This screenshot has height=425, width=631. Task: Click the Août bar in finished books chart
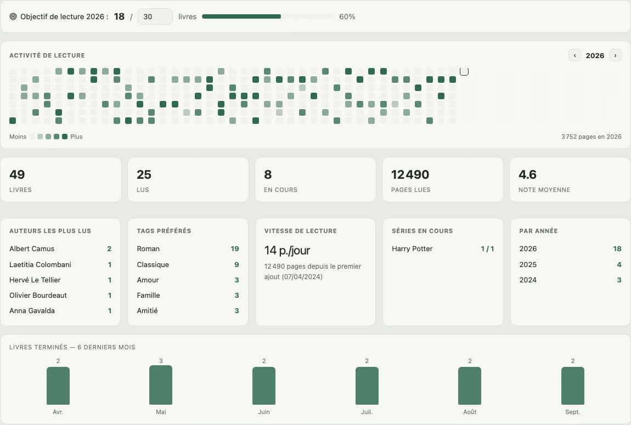point(470,386)
